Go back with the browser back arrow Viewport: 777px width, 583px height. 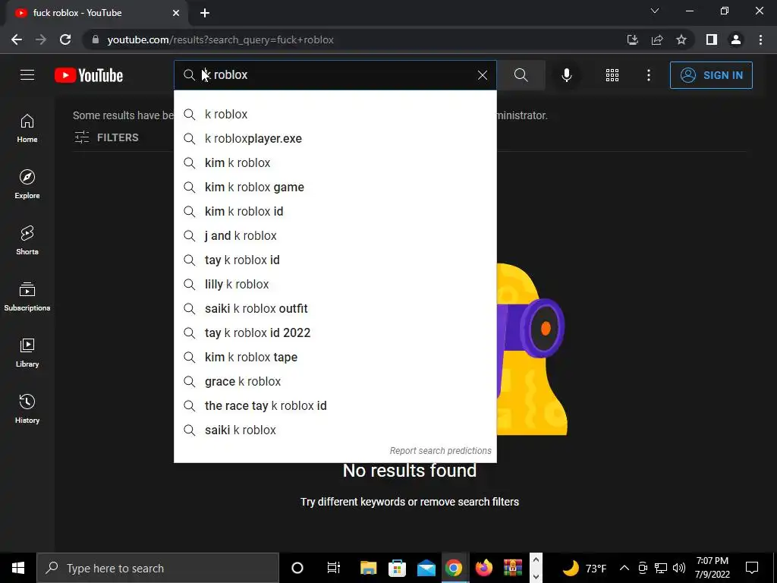coord(17,39)
